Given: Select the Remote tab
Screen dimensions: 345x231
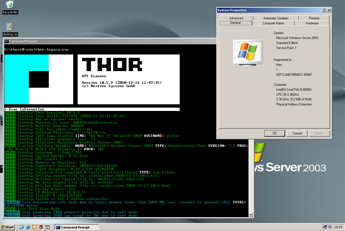Looking at the screenshot, I should click(314, 18).
